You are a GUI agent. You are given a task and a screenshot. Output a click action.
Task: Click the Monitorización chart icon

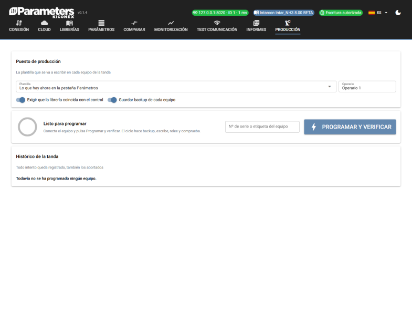click(x=171, y=23)
